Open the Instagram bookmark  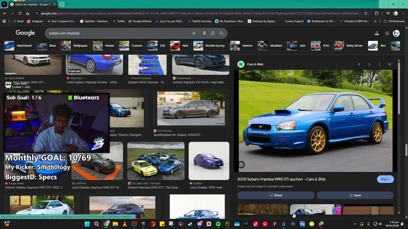tap(35, 21)
